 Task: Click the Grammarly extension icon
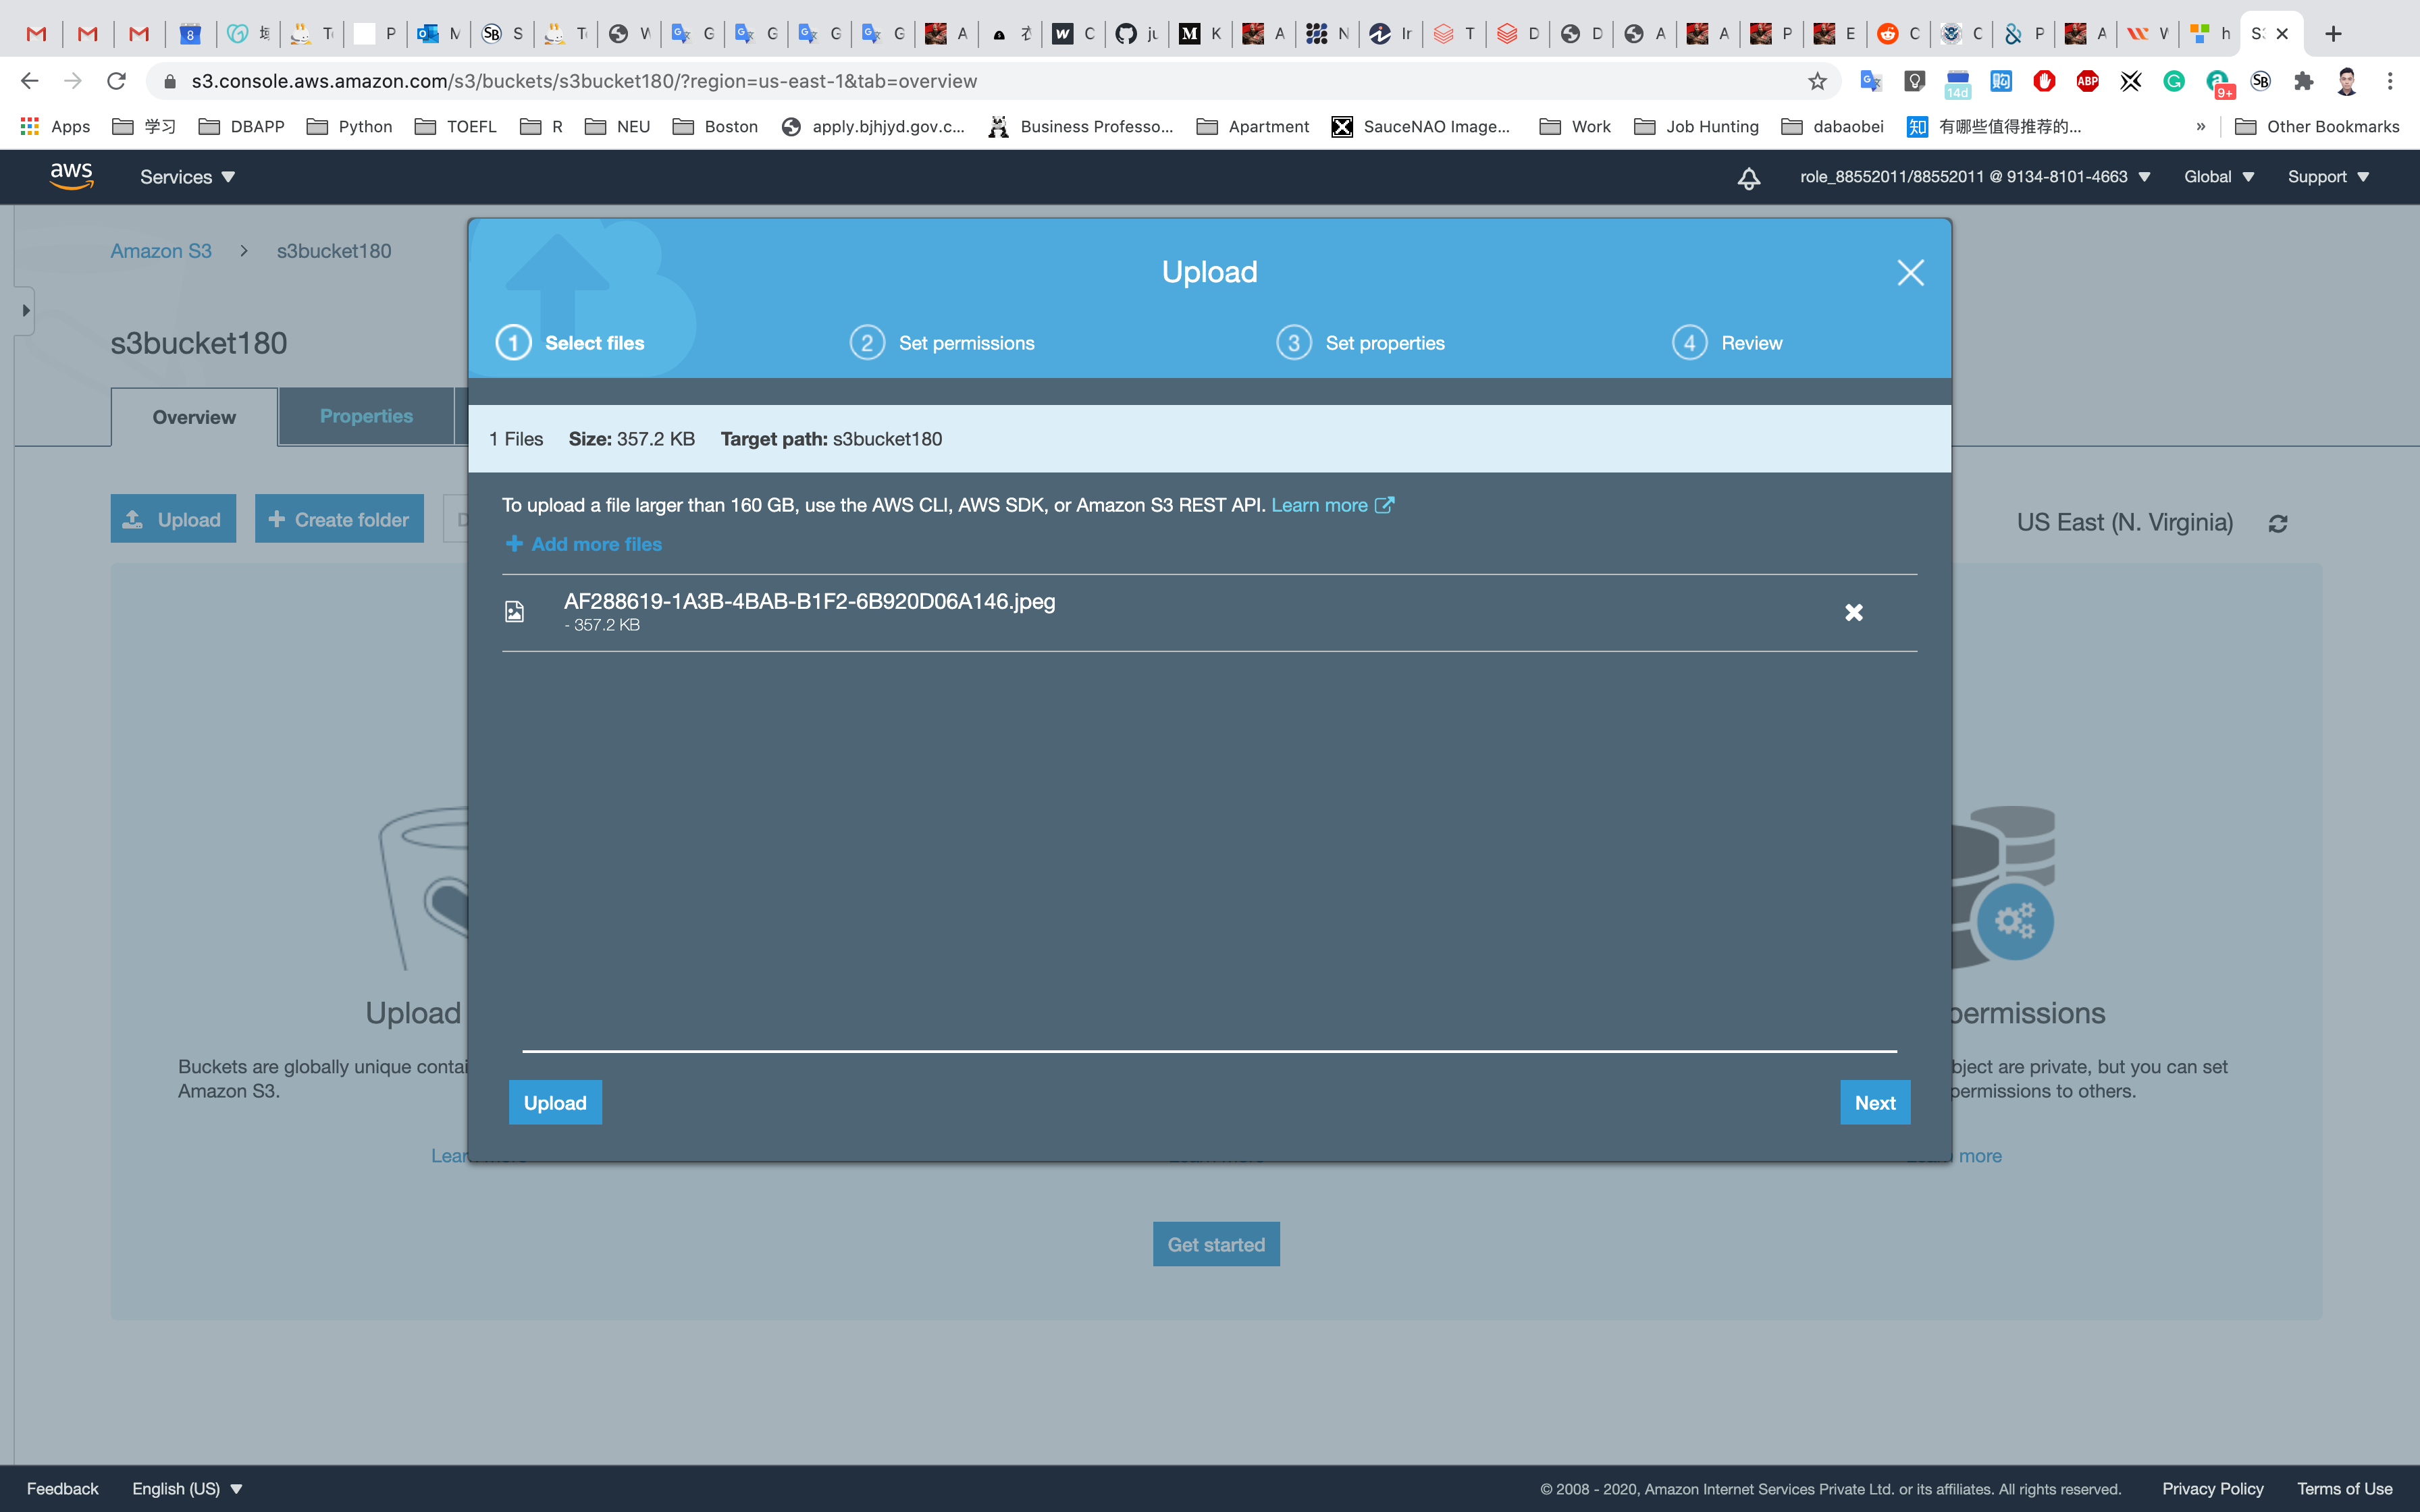(2174, 81)
